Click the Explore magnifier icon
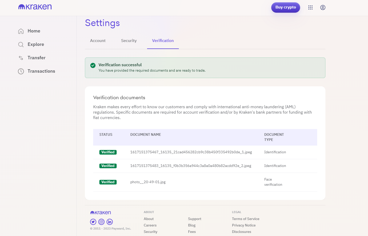This screenshot has height=236, width=368. tap(21, 45)
